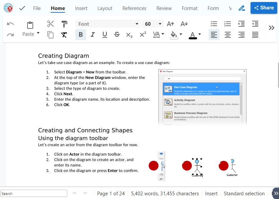Click the Cut scissors icon
The image size is (279, 199).
[51, 24]
